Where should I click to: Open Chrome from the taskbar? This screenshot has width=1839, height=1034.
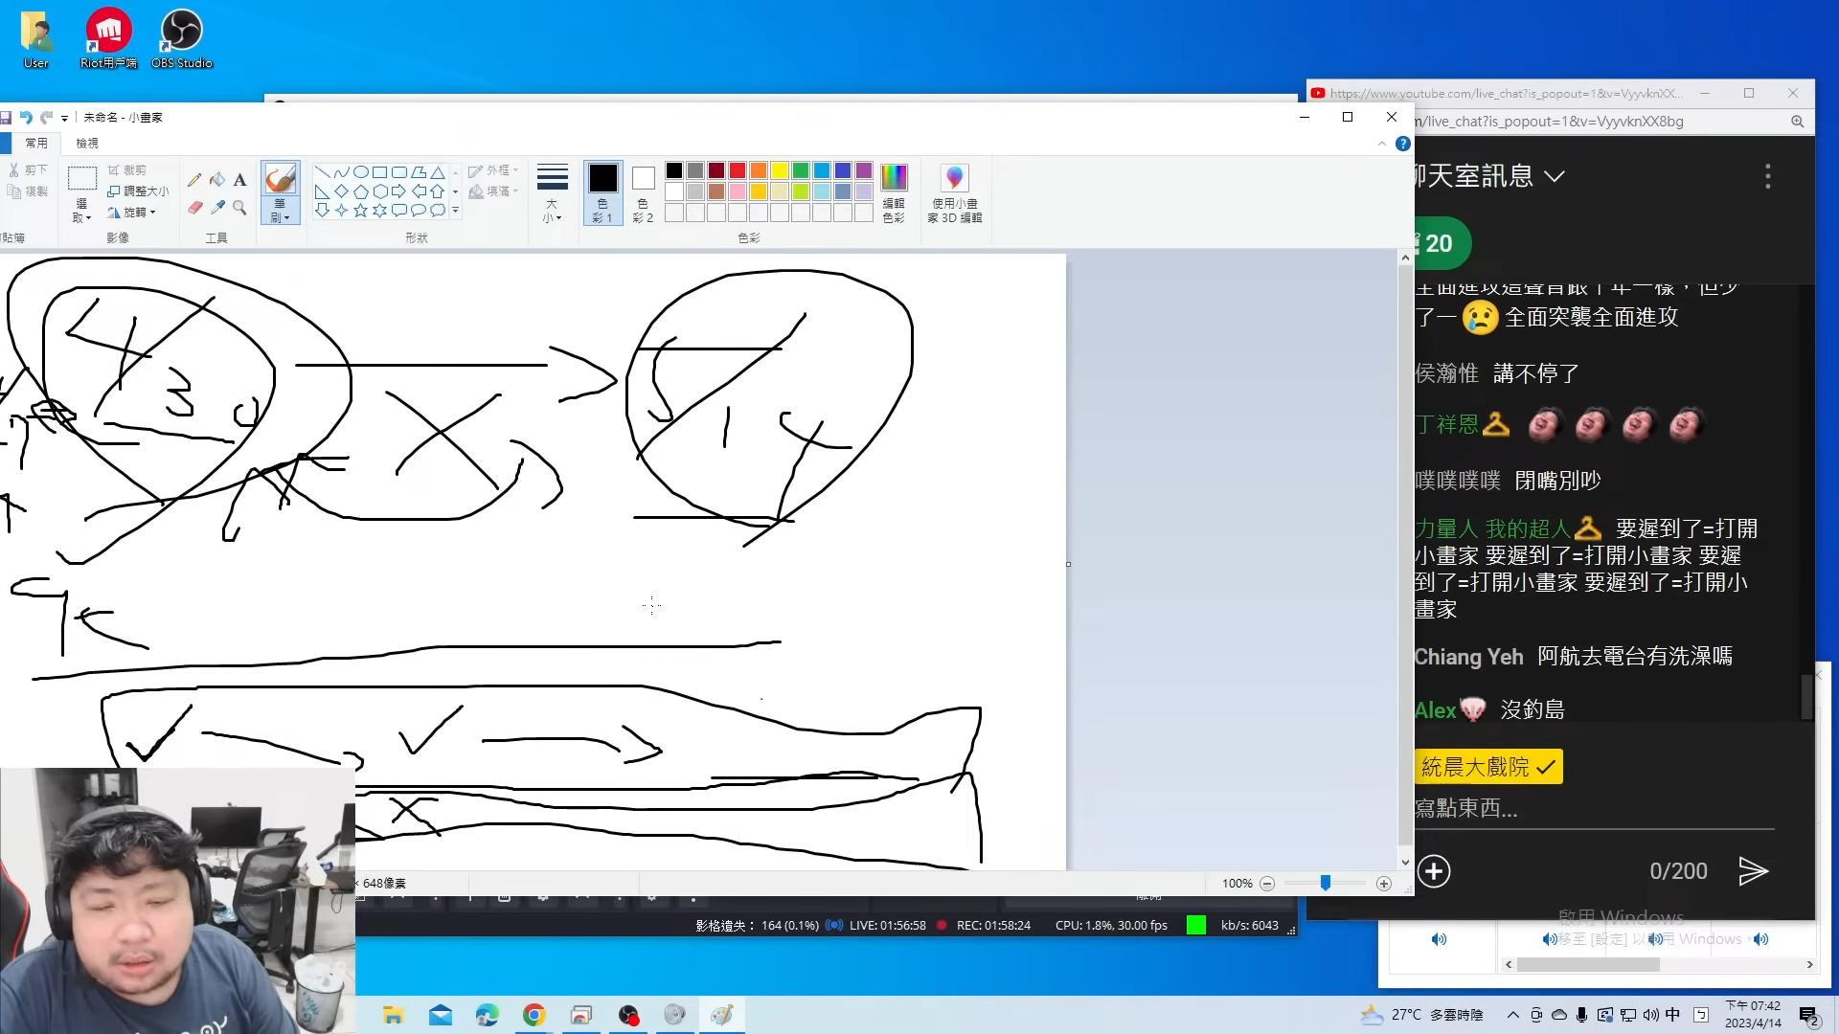tap(534, 1015)
